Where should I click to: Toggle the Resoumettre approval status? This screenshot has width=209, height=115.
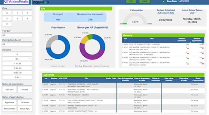[10, 109]
